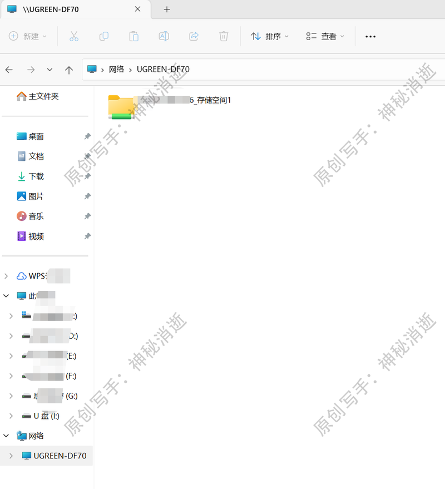Viewport: 445px width, 489px height.
Task: Open the 查看 (View) dropdown
Action: click(x=325, y=37)
